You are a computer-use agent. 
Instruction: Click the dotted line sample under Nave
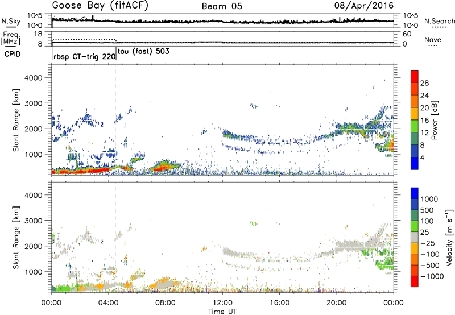(433, 46)
